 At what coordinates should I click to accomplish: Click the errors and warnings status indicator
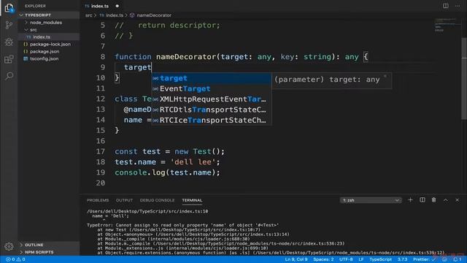tap(15, 259)
